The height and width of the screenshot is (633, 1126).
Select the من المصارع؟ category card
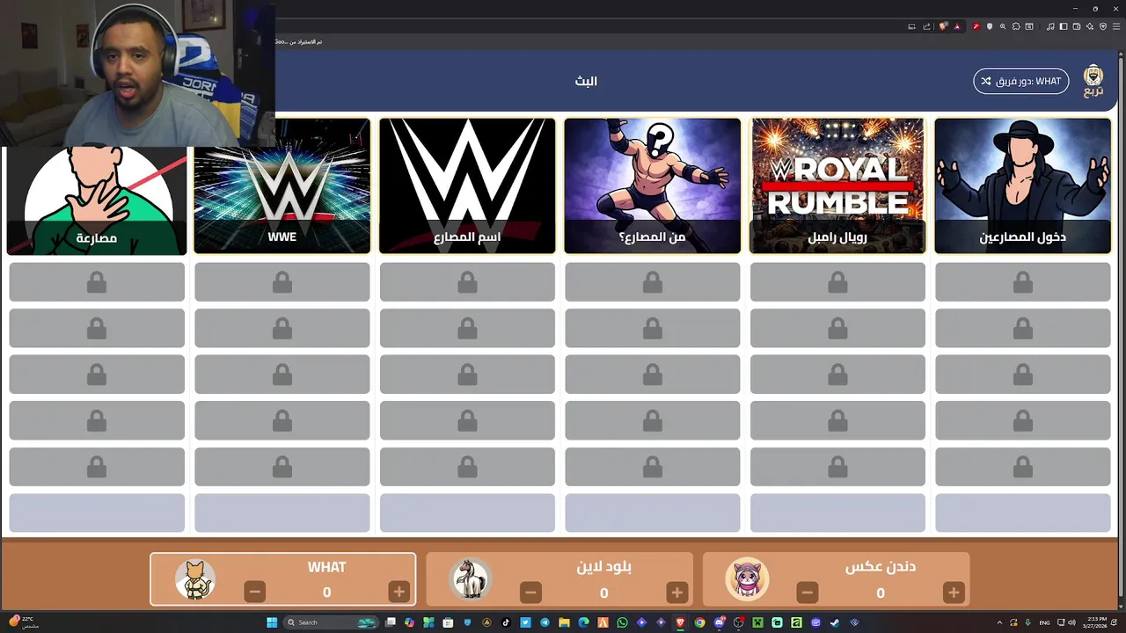(x=652, y=186)
